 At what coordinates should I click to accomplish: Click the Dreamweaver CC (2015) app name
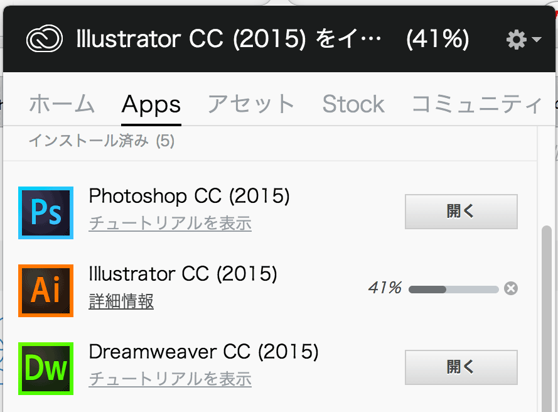click(x=203, y=352)
